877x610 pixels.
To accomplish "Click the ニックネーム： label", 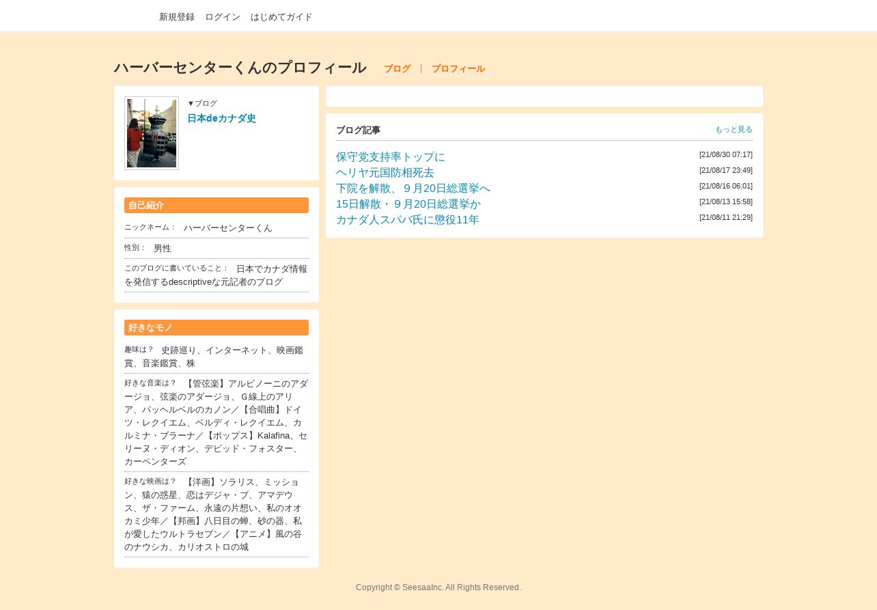I will [150, 227].
